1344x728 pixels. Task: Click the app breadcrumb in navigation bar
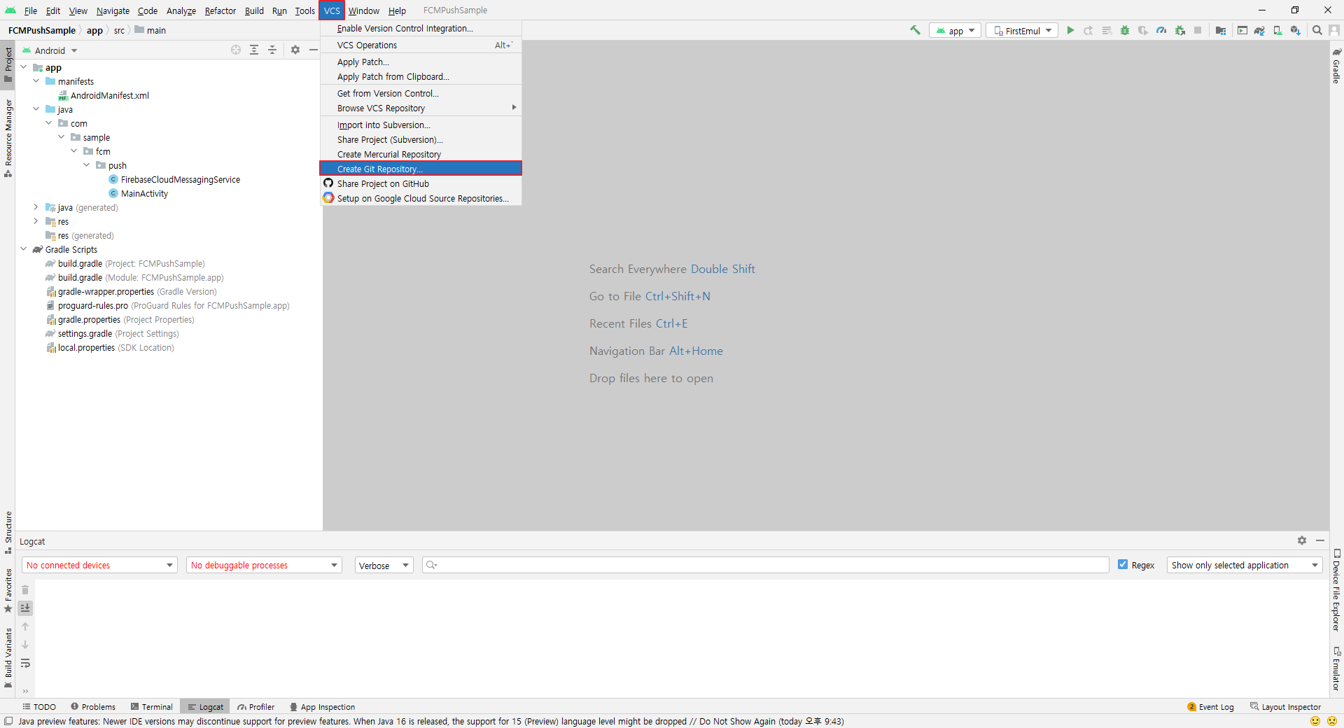point(94,30)
